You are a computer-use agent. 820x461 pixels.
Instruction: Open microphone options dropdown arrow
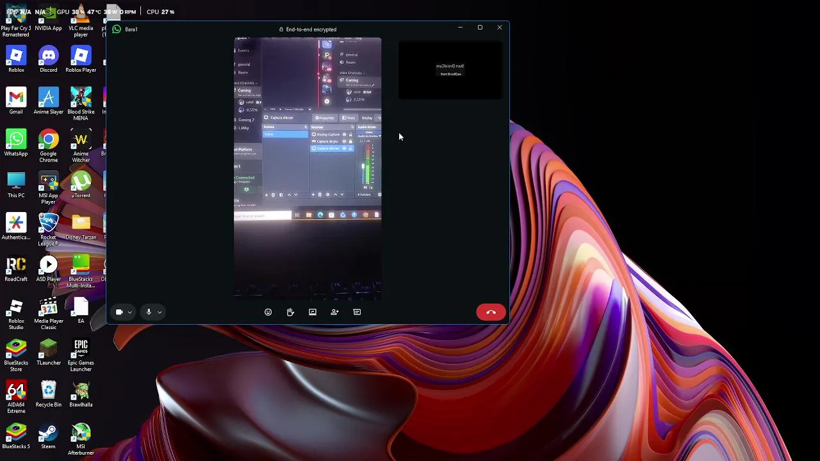160,312
